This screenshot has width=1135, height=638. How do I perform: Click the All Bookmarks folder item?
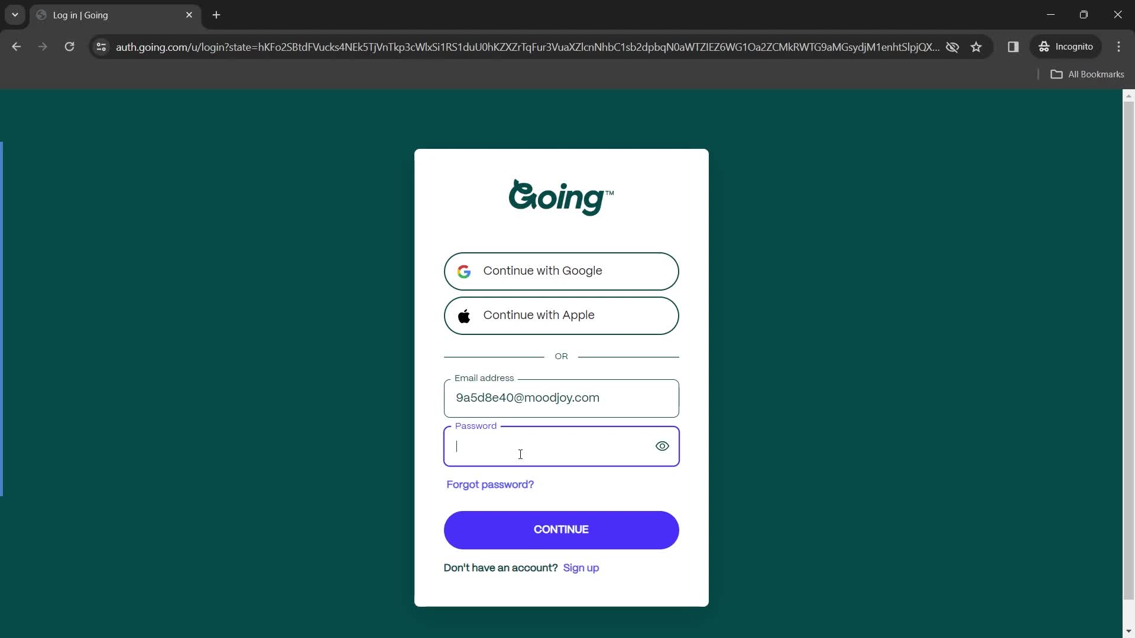[x=1088, y=74]
